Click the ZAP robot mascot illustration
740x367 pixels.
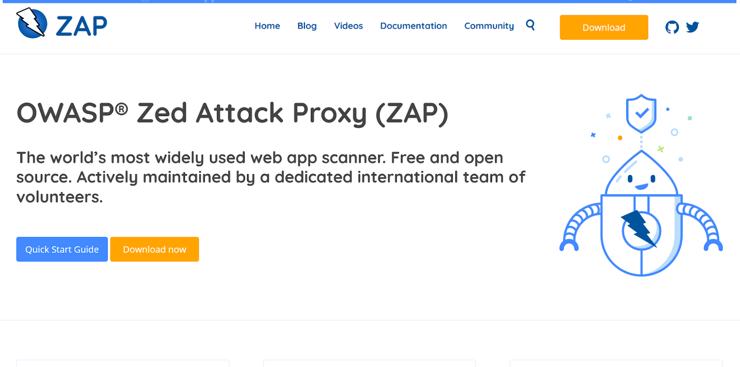click(641, 185)
